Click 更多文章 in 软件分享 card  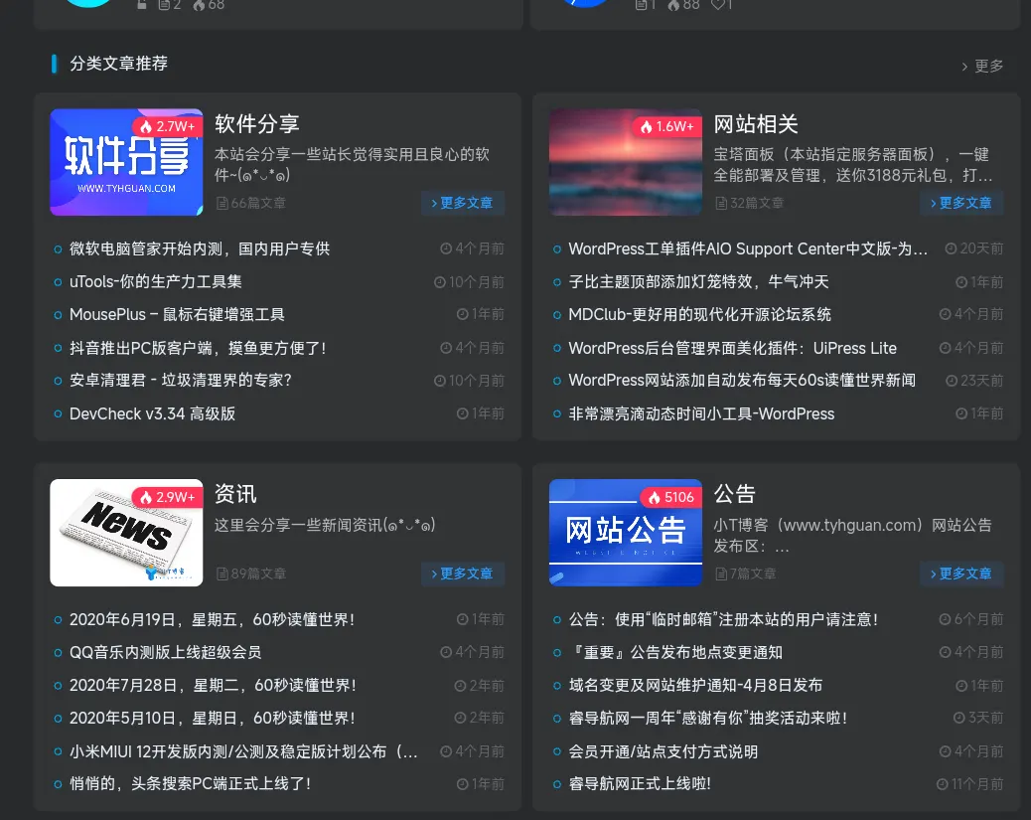click(462, 203)
